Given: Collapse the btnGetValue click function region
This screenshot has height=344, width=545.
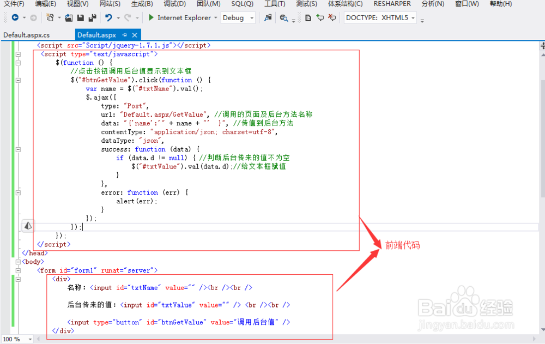Looking at the screenshot, I should [x=18, y=80].
